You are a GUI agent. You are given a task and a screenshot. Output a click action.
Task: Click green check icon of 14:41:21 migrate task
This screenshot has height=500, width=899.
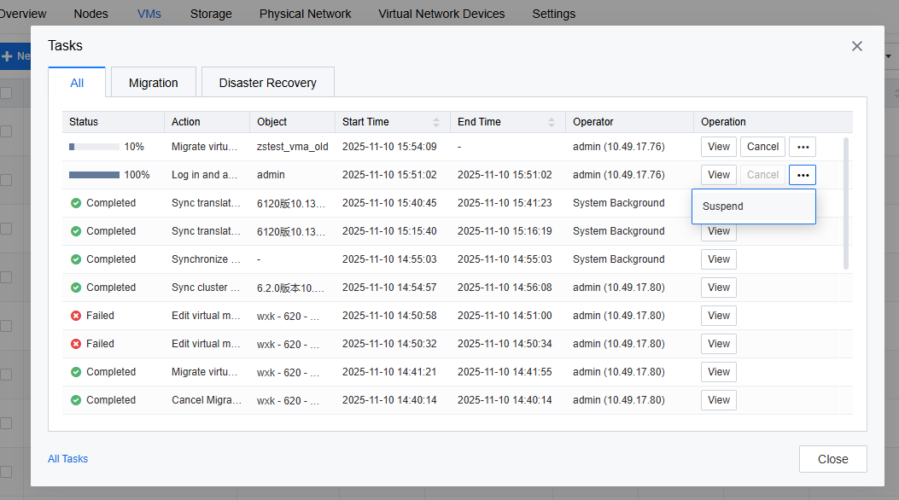(76, 372)
